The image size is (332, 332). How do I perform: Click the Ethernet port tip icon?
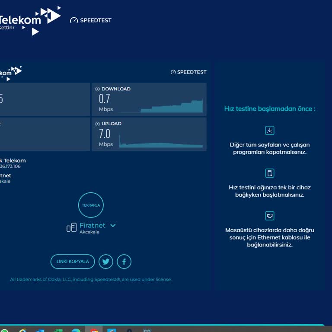click(x=270, y=216)
